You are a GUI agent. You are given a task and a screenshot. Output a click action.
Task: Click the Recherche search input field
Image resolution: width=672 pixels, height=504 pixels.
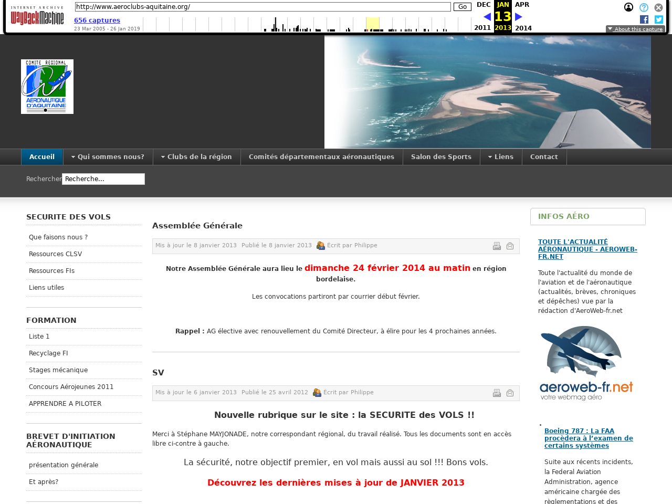(x=103, y=179)
